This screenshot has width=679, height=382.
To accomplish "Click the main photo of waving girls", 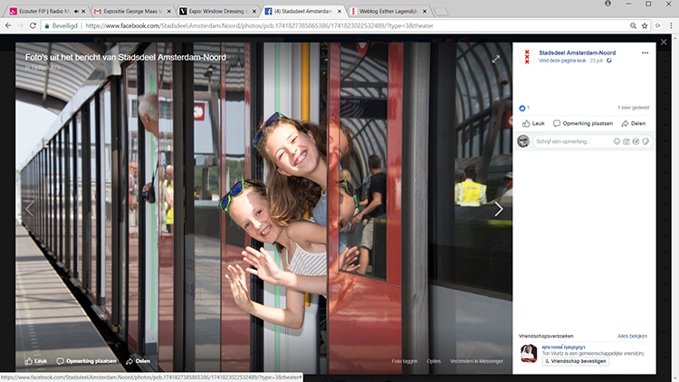I will (x=263, y=208).
